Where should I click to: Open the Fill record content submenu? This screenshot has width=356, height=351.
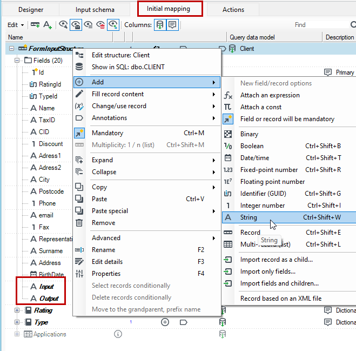pyautogui.click(x=147, y=94)
